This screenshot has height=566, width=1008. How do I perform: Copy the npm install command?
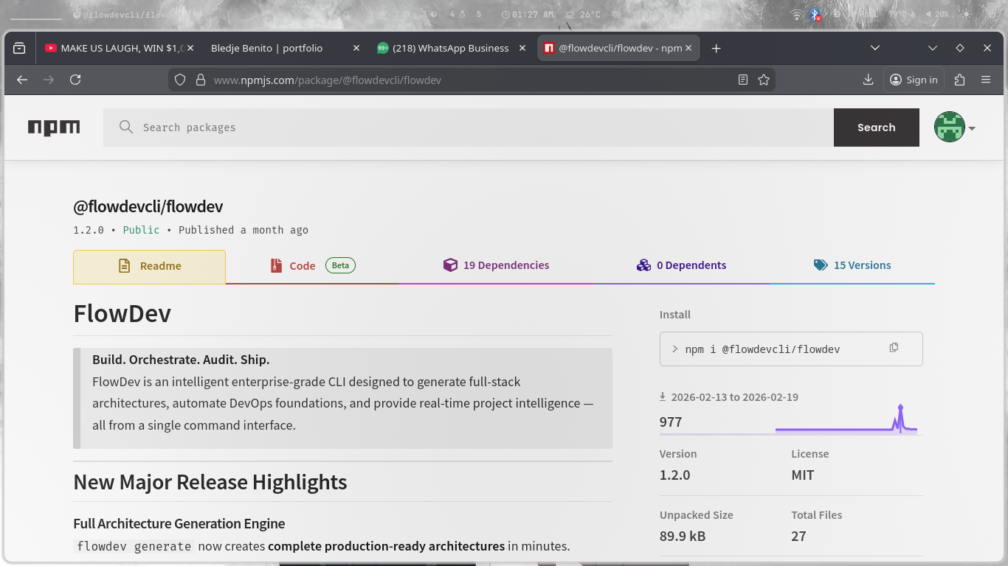point(894,348)
